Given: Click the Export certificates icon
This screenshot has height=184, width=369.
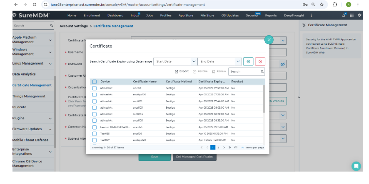Looking at the screenshot, I should (182, 71).
